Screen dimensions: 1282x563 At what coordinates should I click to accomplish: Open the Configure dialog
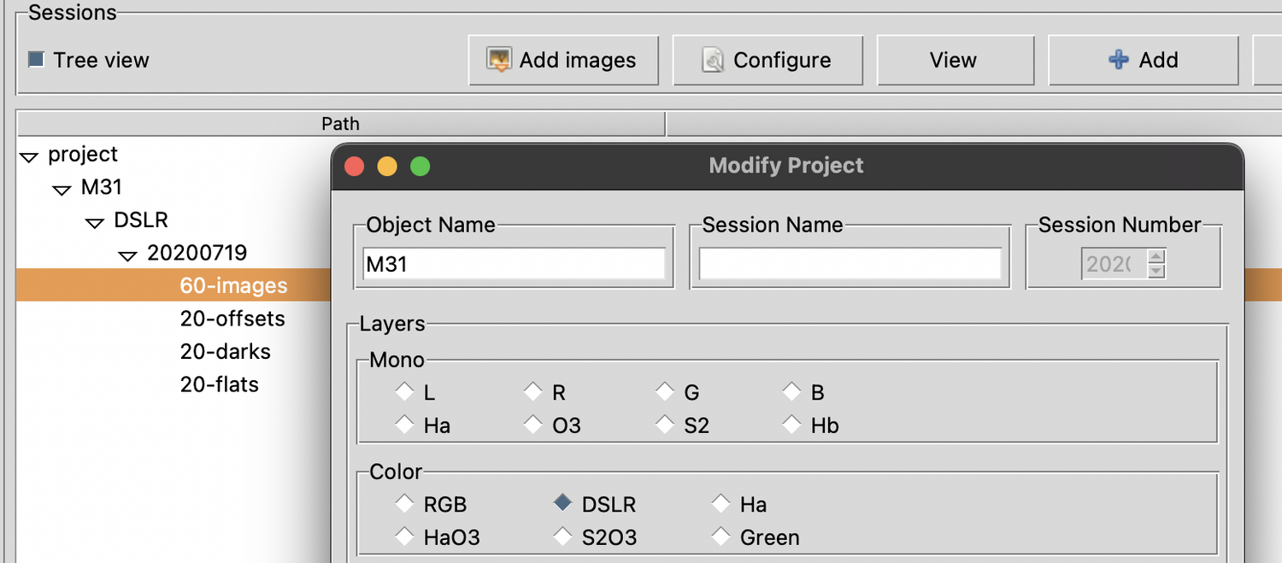pyautogui.click(x=767, y=60)
